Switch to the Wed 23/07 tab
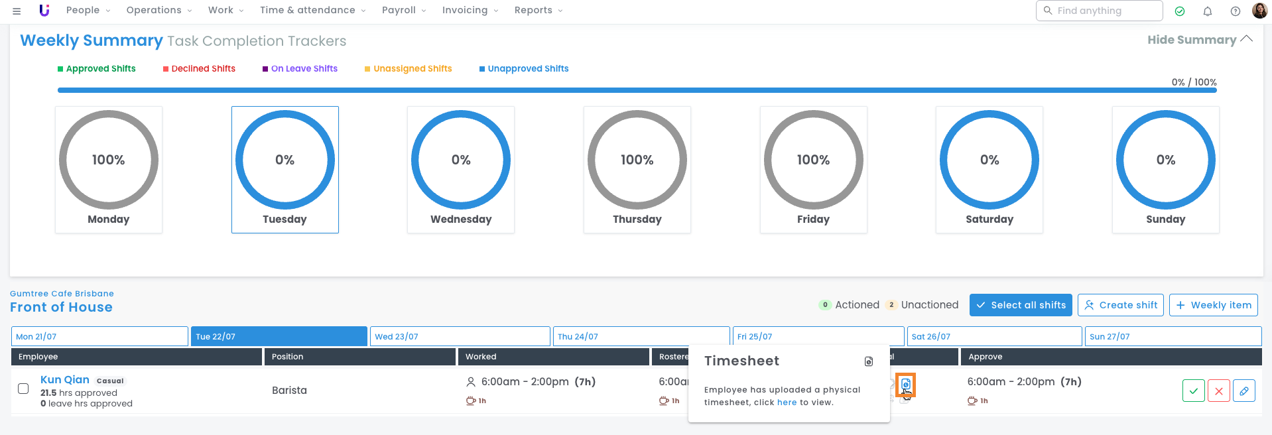 (x=460, y=336)
